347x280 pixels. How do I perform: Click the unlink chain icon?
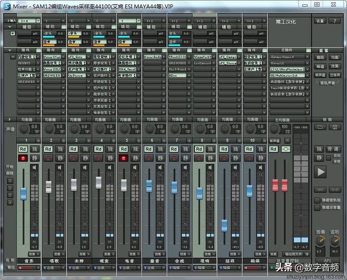tap(335, 190)
